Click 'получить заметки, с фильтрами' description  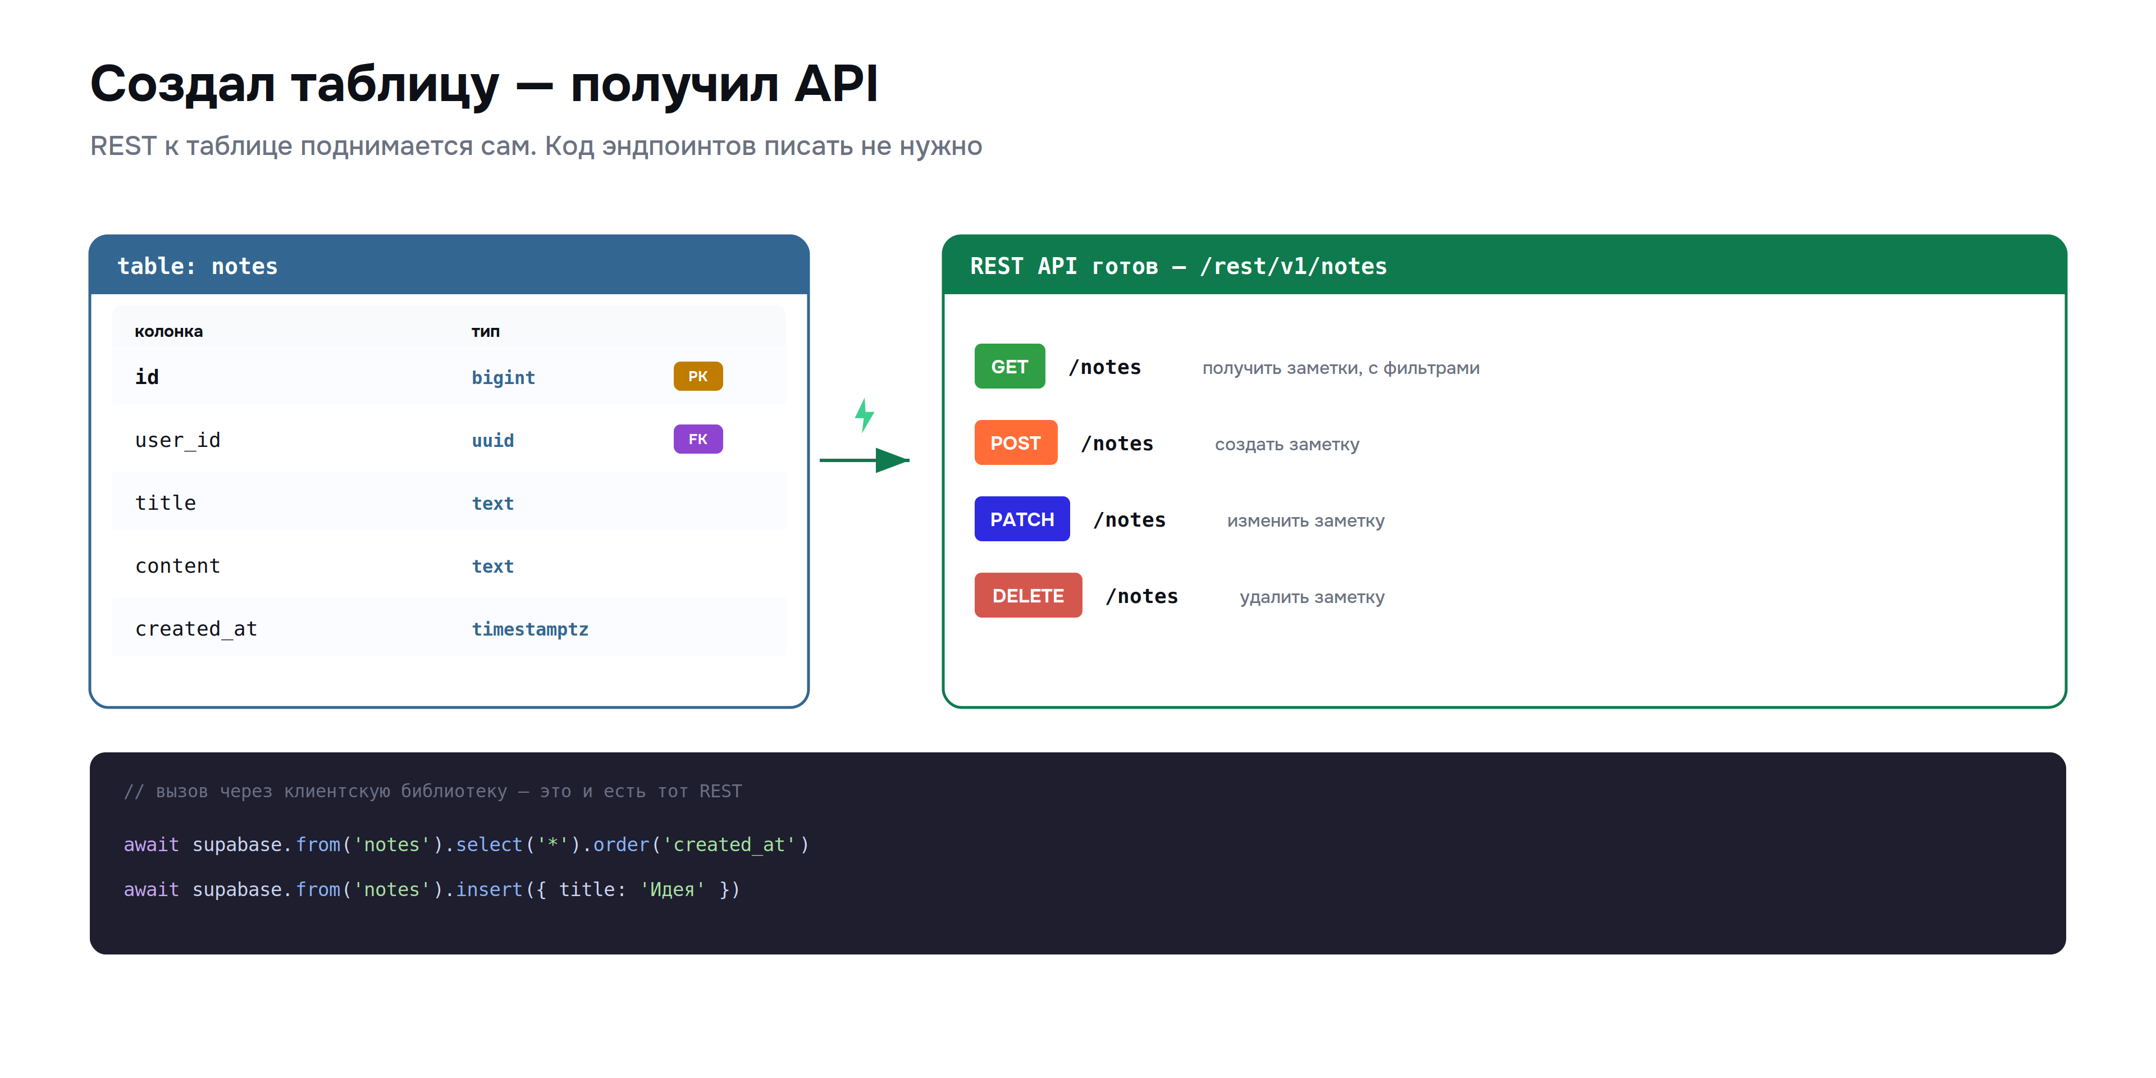point(1341,367)
